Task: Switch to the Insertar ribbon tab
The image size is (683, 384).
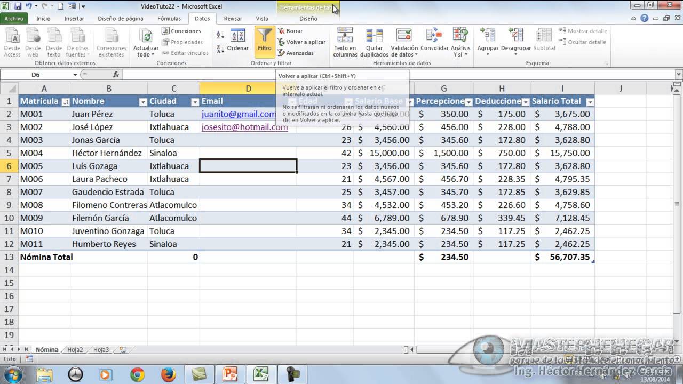Action: click(74, 18)
